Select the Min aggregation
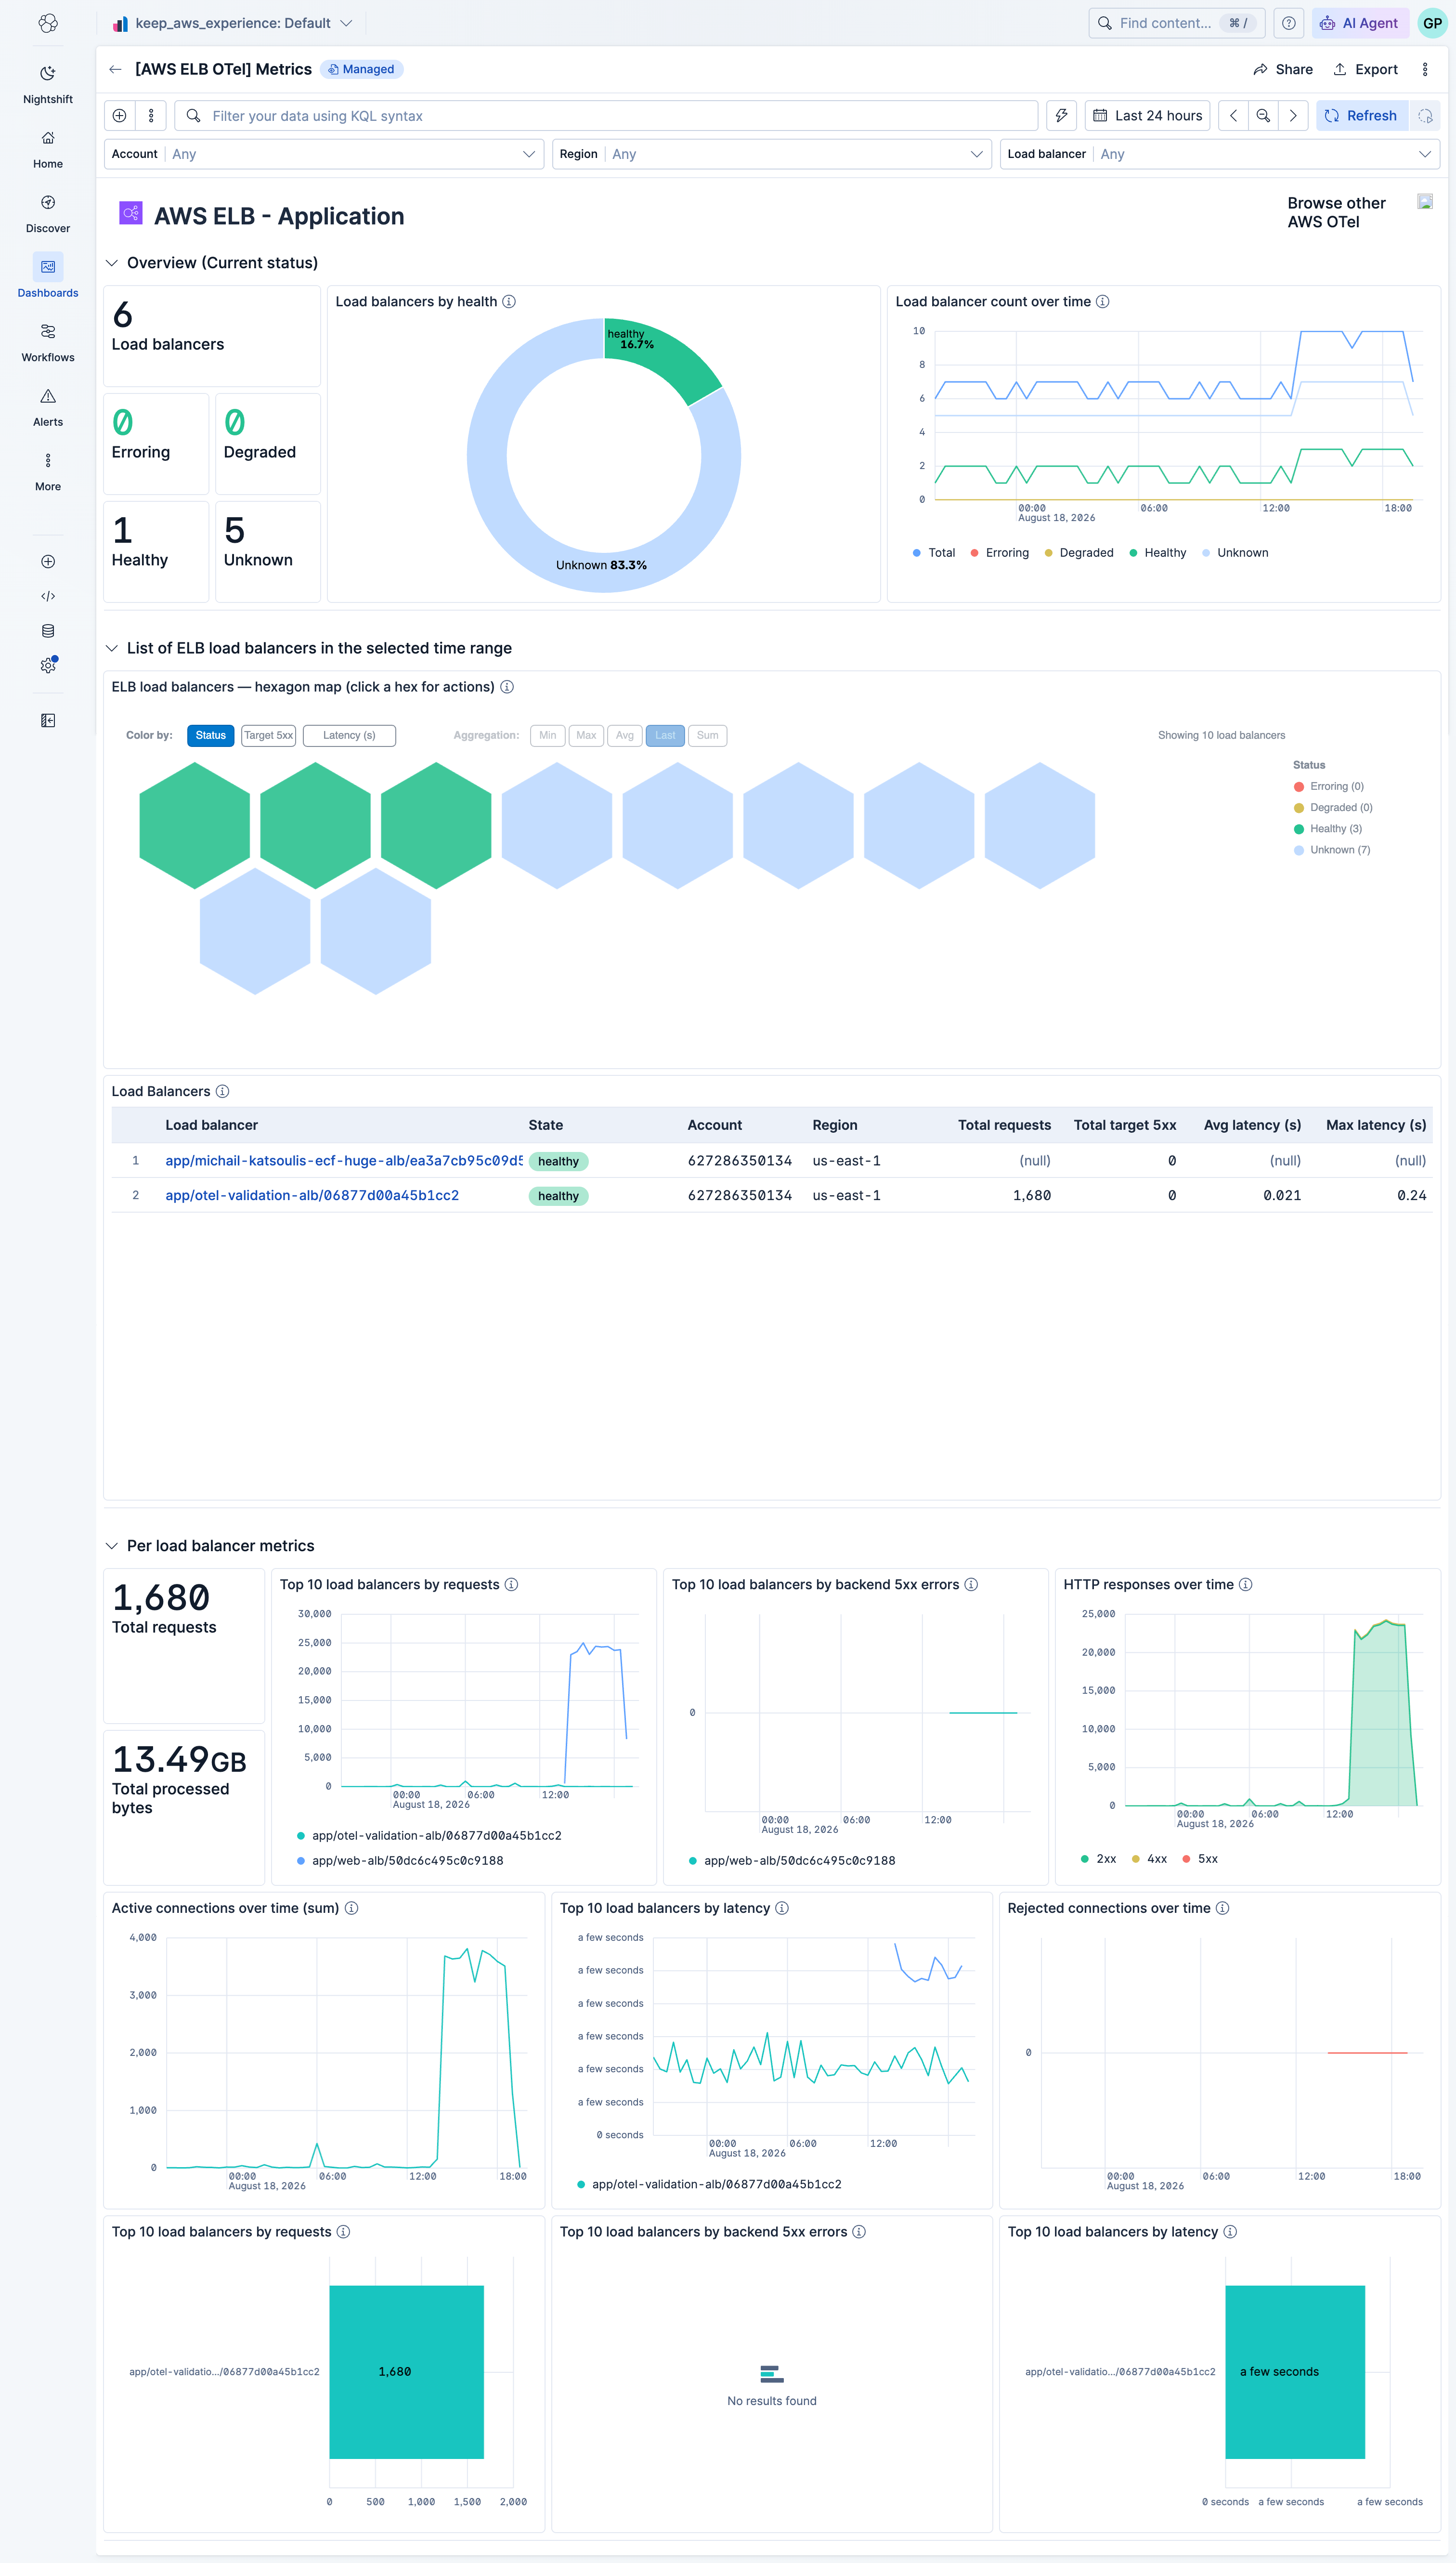The image size is (1456, 2563). point(547,736)
